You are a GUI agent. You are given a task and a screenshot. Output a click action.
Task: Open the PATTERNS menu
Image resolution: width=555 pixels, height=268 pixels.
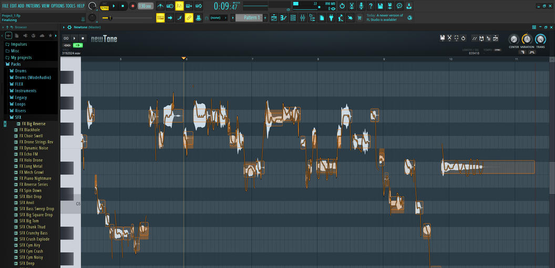coord(33,6)
